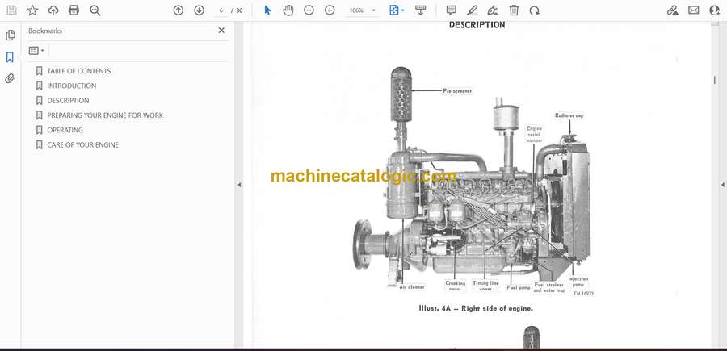Delete using the trash icon

click(x=514, y=10)
